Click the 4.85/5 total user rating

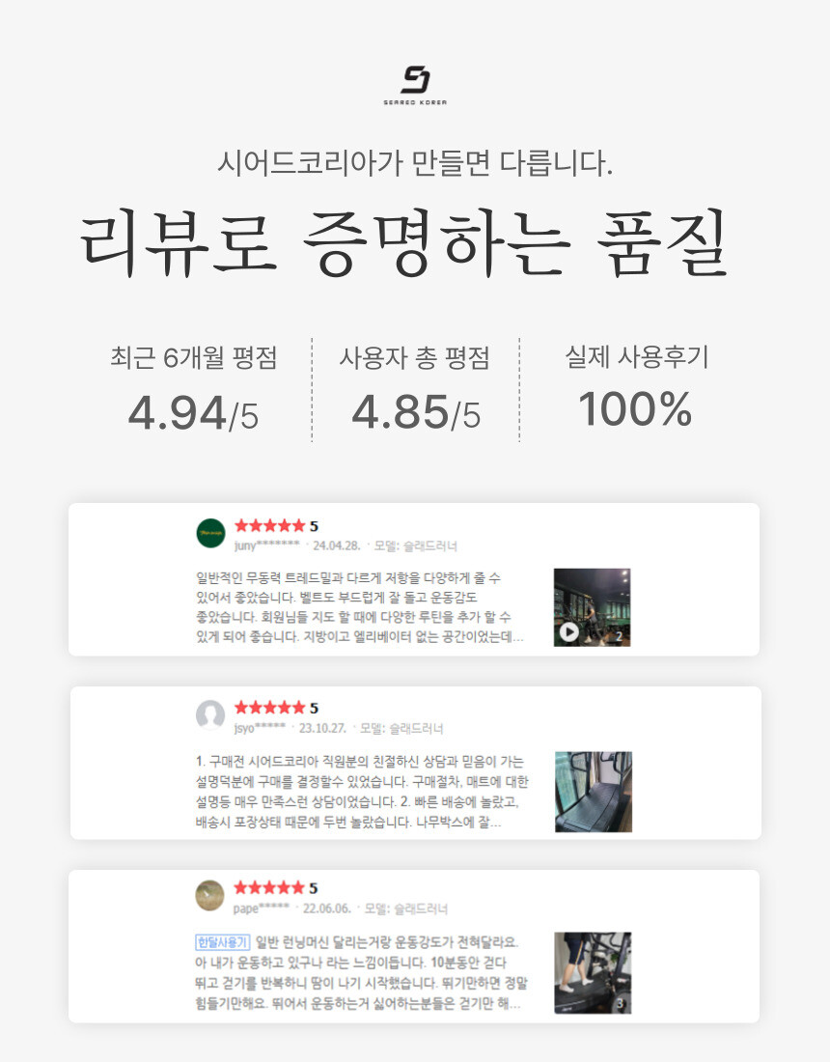[x=416, y=412]
